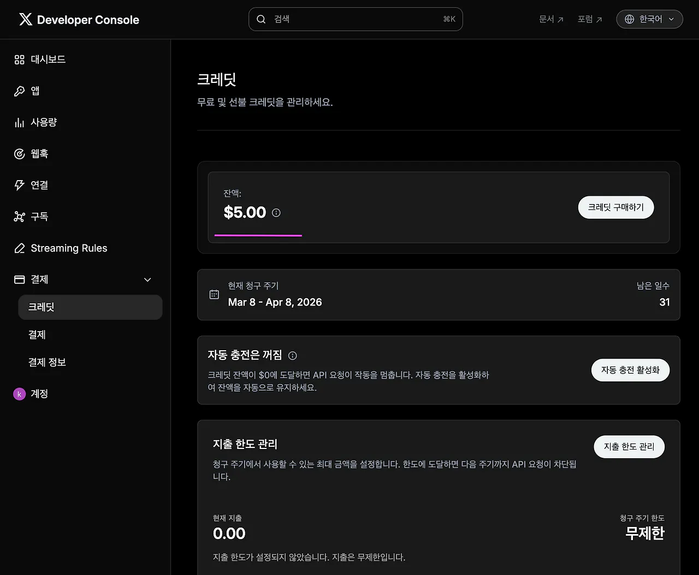Click the info icon beside 자동 충전은 꺼짐
The width and height of the screenshot is (699, 575).
pos(293,356)
